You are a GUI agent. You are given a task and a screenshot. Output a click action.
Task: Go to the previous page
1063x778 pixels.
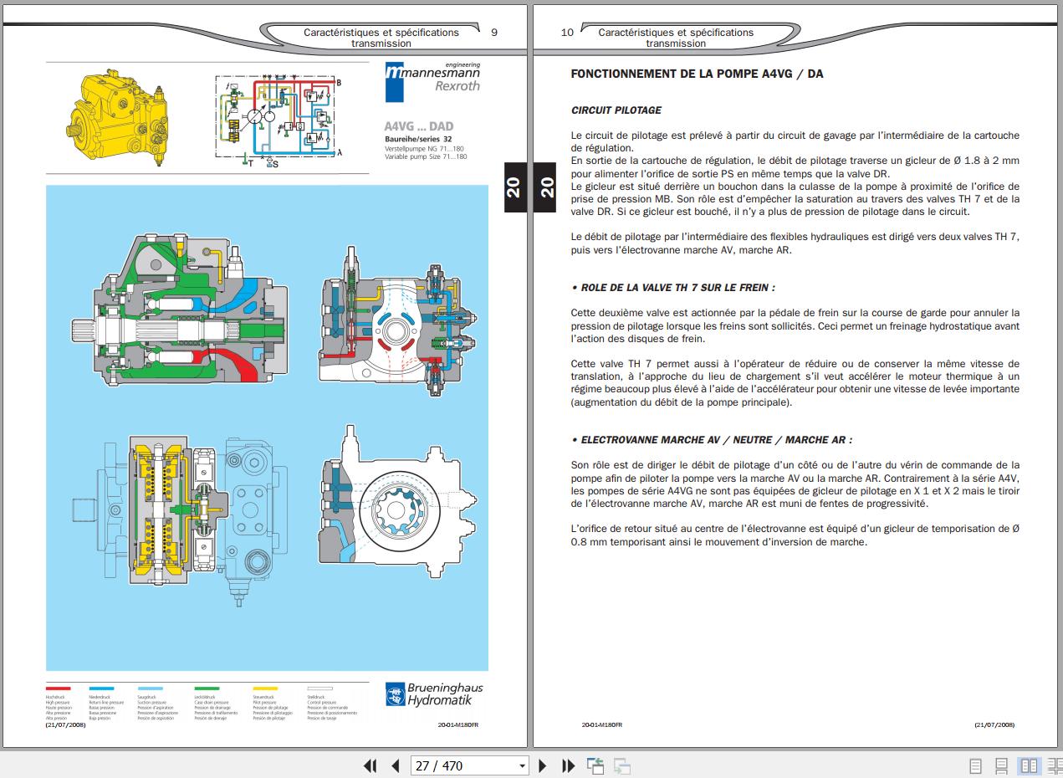click(396, 765)
